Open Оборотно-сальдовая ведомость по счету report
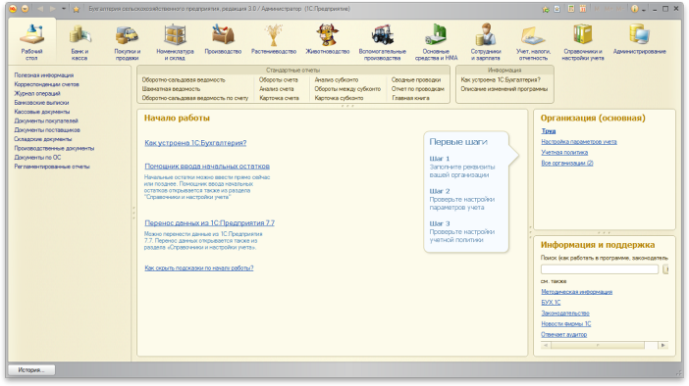Image resolution: width=689 pixels, height=386 pixels. click(195, 98)
